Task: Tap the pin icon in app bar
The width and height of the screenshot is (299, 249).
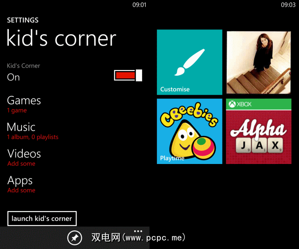Action: (75, 238)
